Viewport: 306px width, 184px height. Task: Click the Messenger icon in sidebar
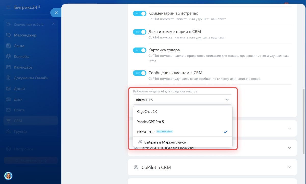(x=8, y=35)
